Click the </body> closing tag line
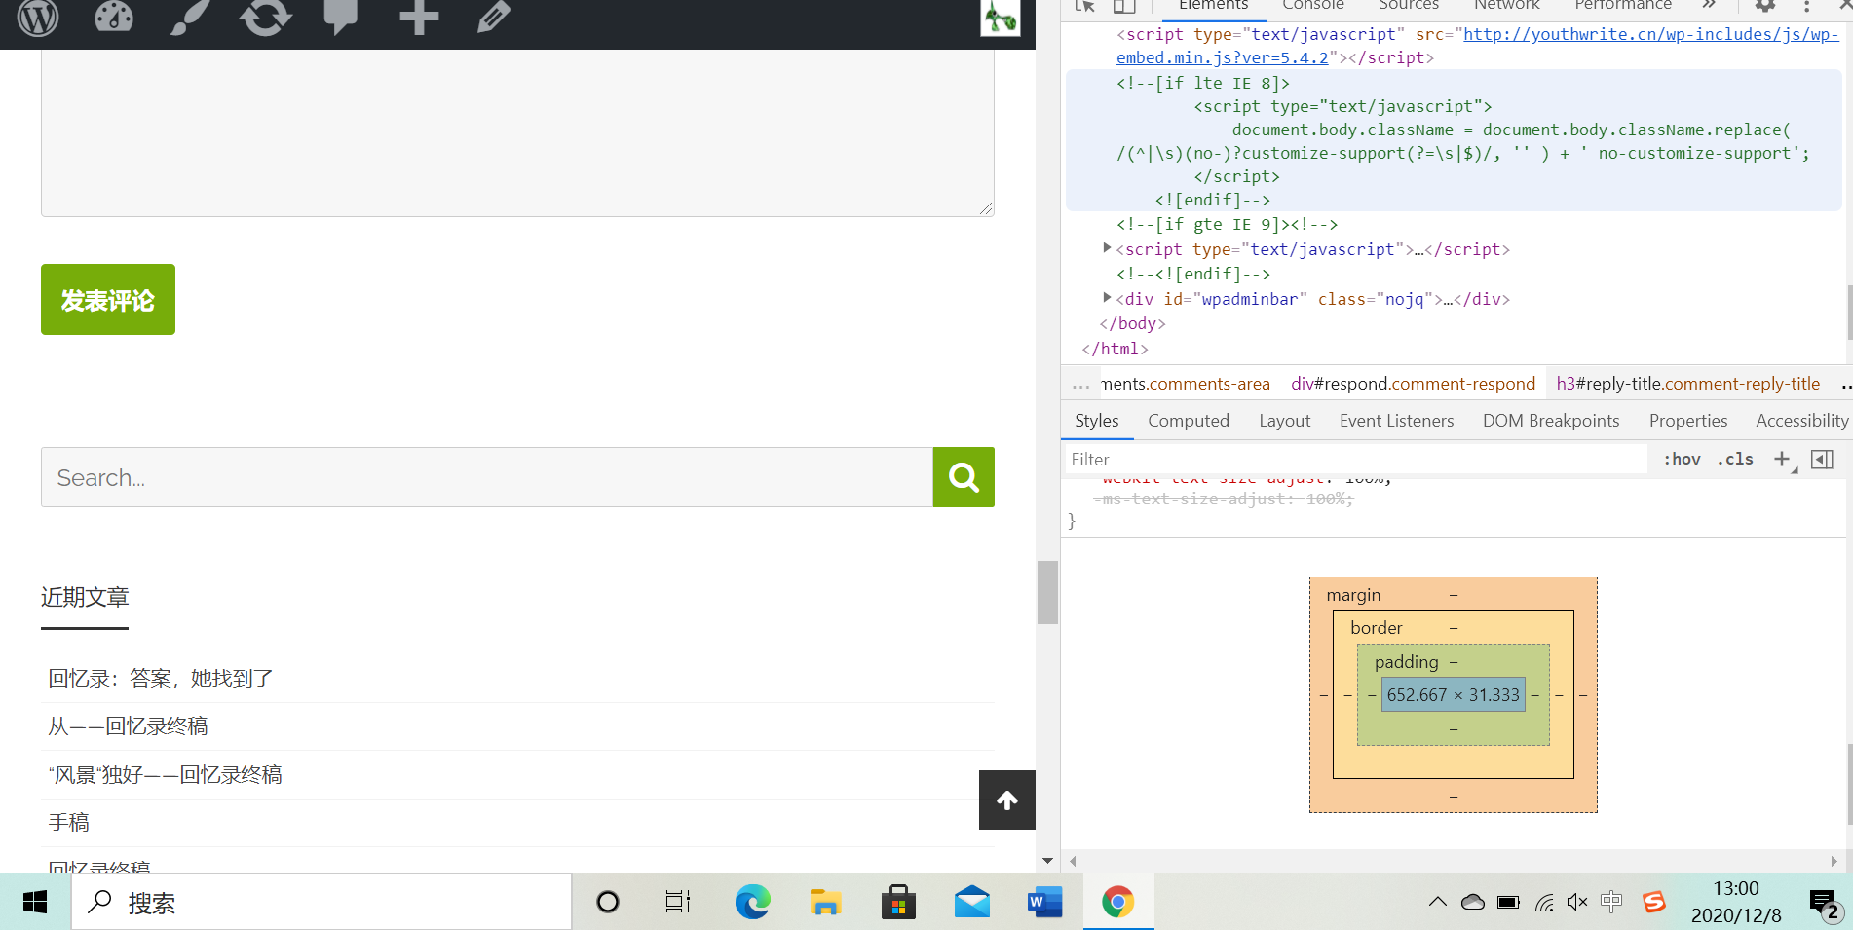 click(1132, 323)
